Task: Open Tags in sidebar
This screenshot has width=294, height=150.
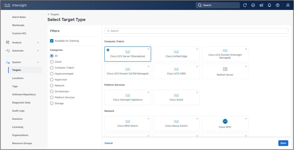Action: point(15,86)
